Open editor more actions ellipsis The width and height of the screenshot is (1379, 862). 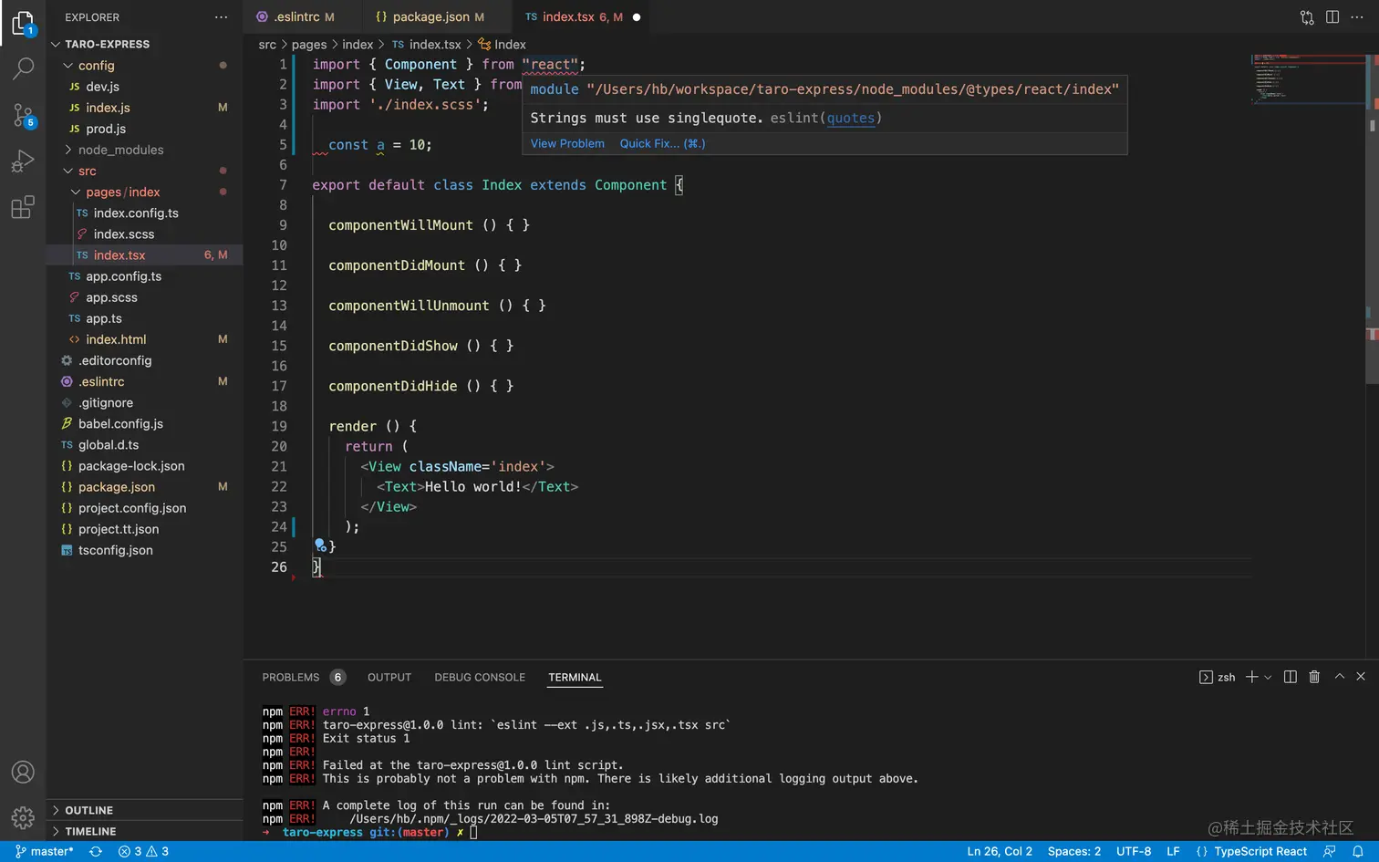pos(1357,17)
